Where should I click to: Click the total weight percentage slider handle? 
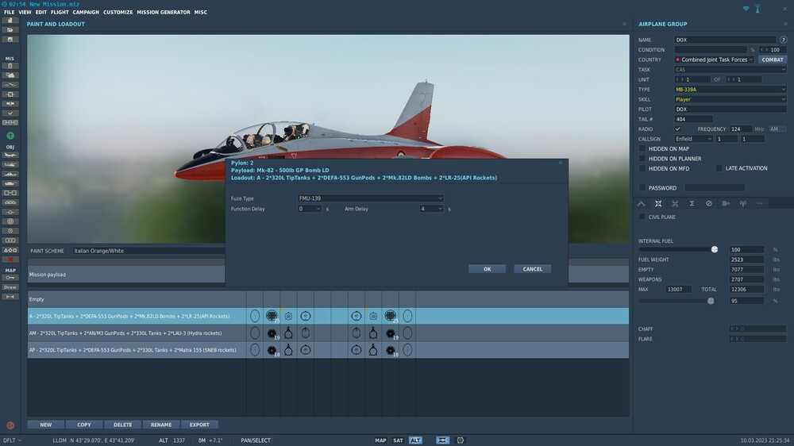tap(711, 301)
